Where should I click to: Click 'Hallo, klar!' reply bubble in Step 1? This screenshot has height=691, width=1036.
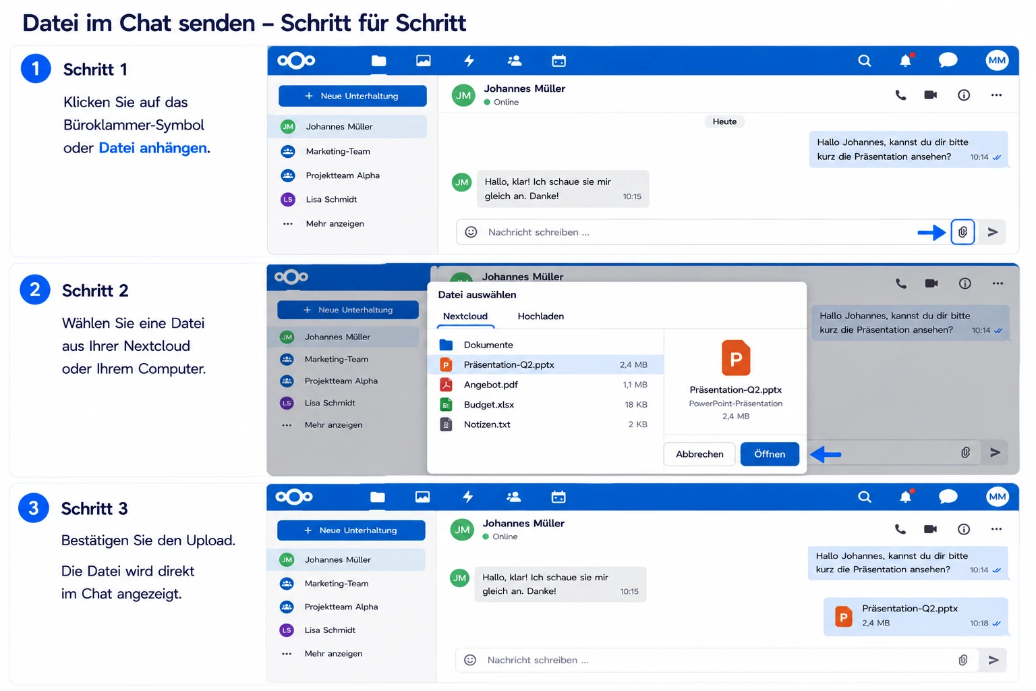563,189
